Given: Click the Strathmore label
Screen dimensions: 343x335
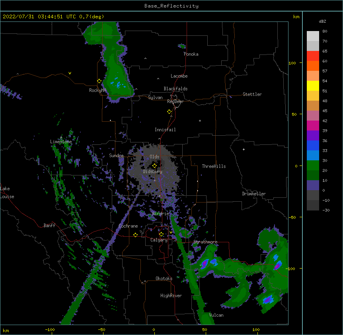Looking at the screenshot, I should (x=205, y=242).
